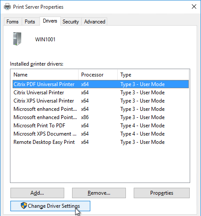Open the Ports tab
The width and height of the screenshot is (201, 216).
30,22
